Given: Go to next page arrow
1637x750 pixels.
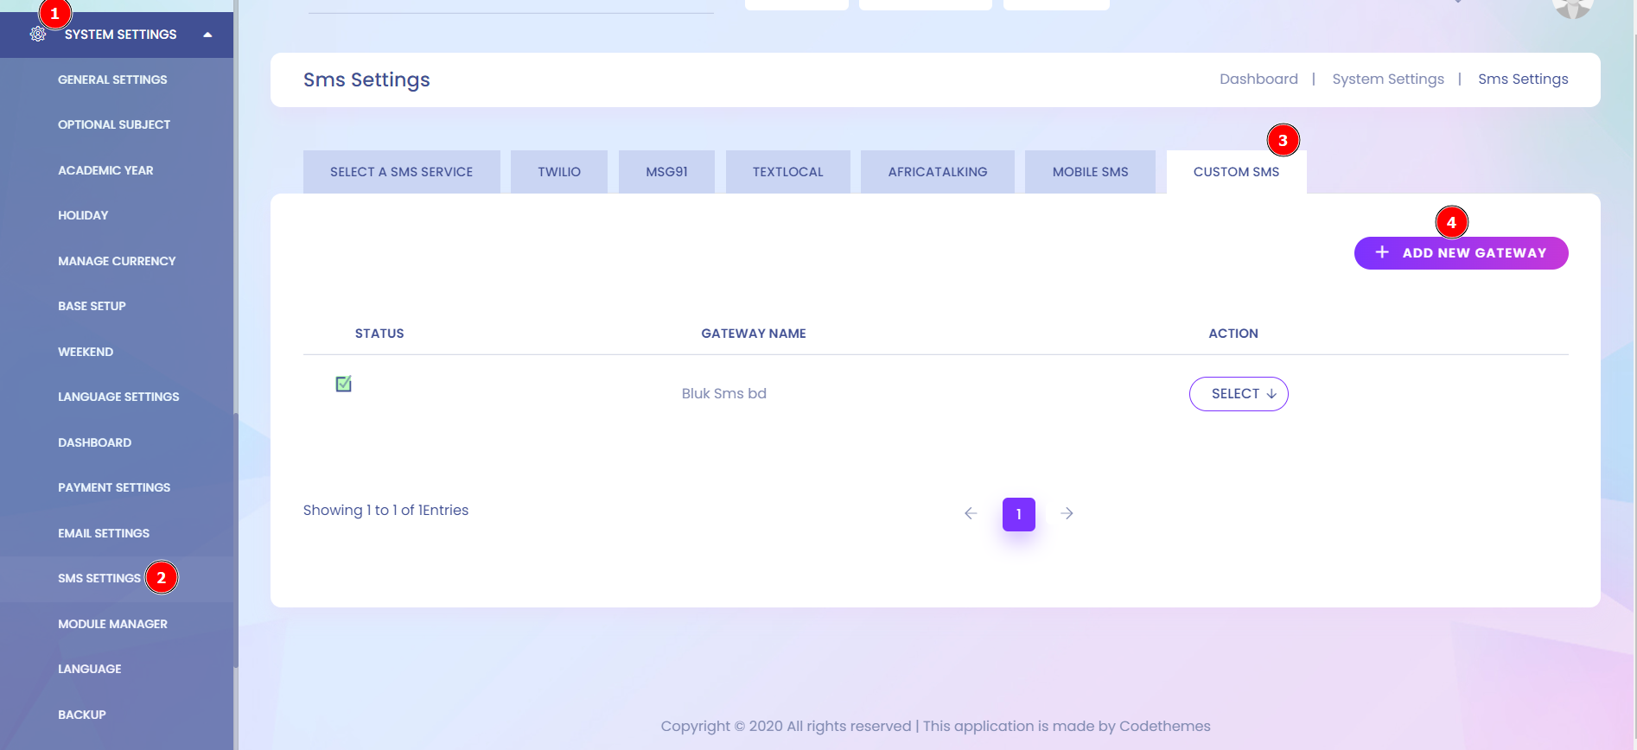Looking at the screenshot, I should click(1067, 513).
